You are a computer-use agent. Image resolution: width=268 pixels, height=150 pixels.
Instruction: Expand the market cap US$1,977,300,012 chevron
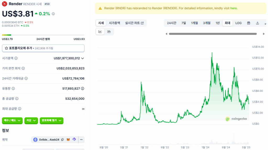82,58
